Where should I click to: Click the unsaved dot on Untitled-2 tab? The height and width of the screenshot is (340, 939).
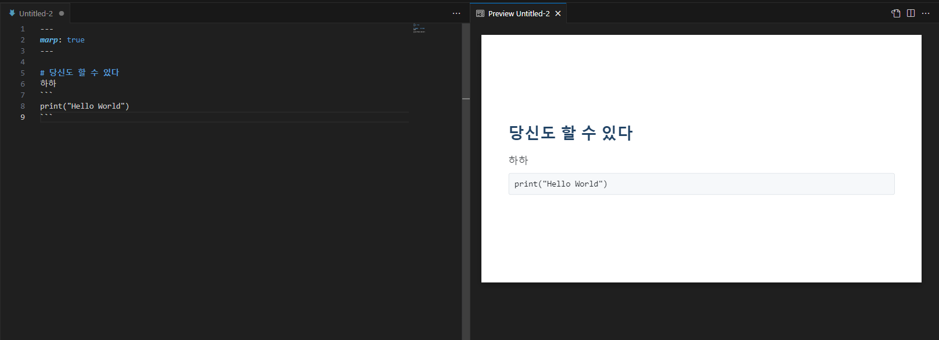(62, 13)
